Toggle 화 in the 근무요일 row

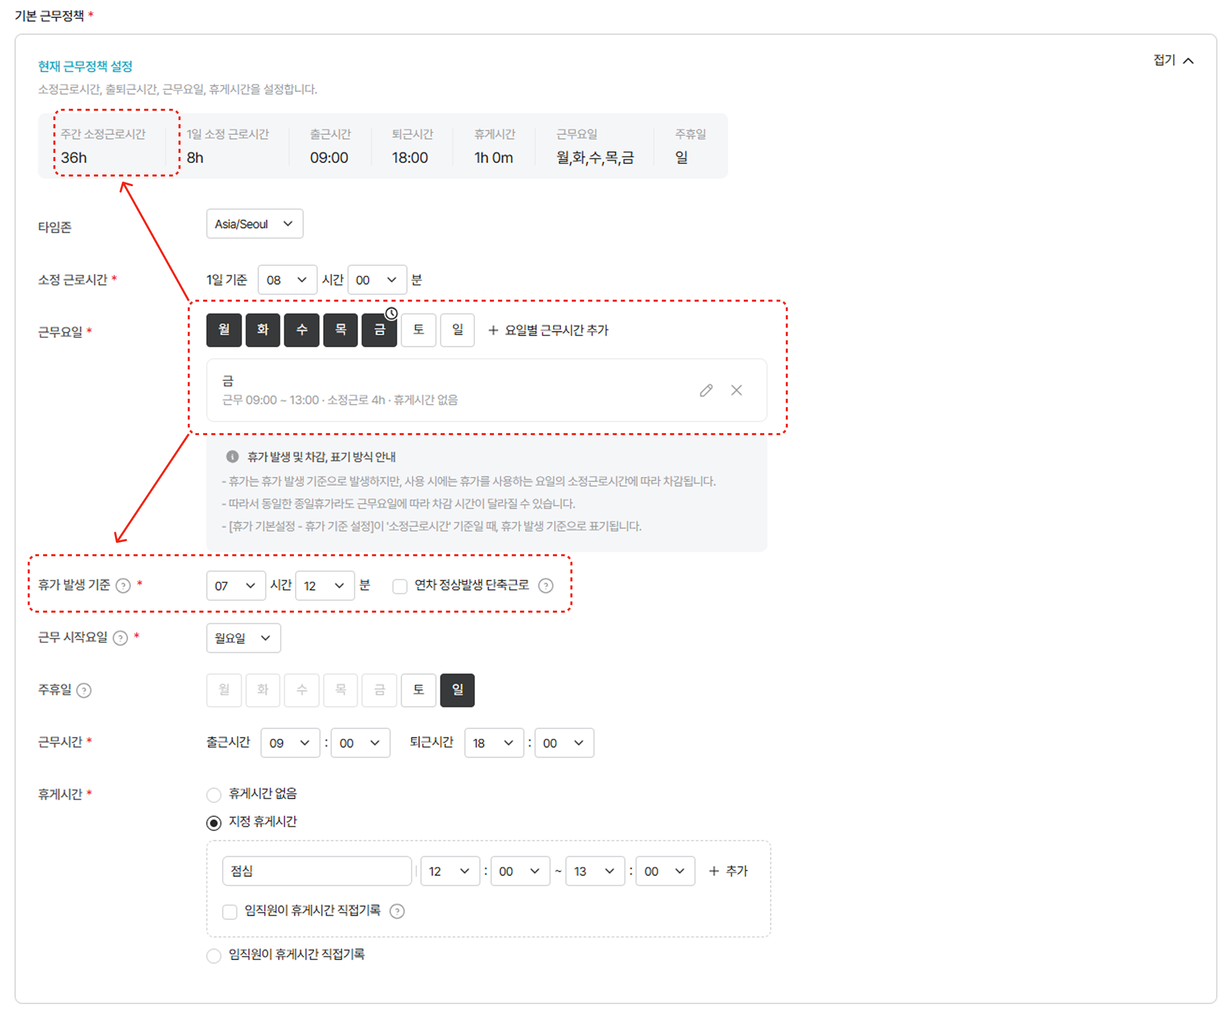pos(263,329)
